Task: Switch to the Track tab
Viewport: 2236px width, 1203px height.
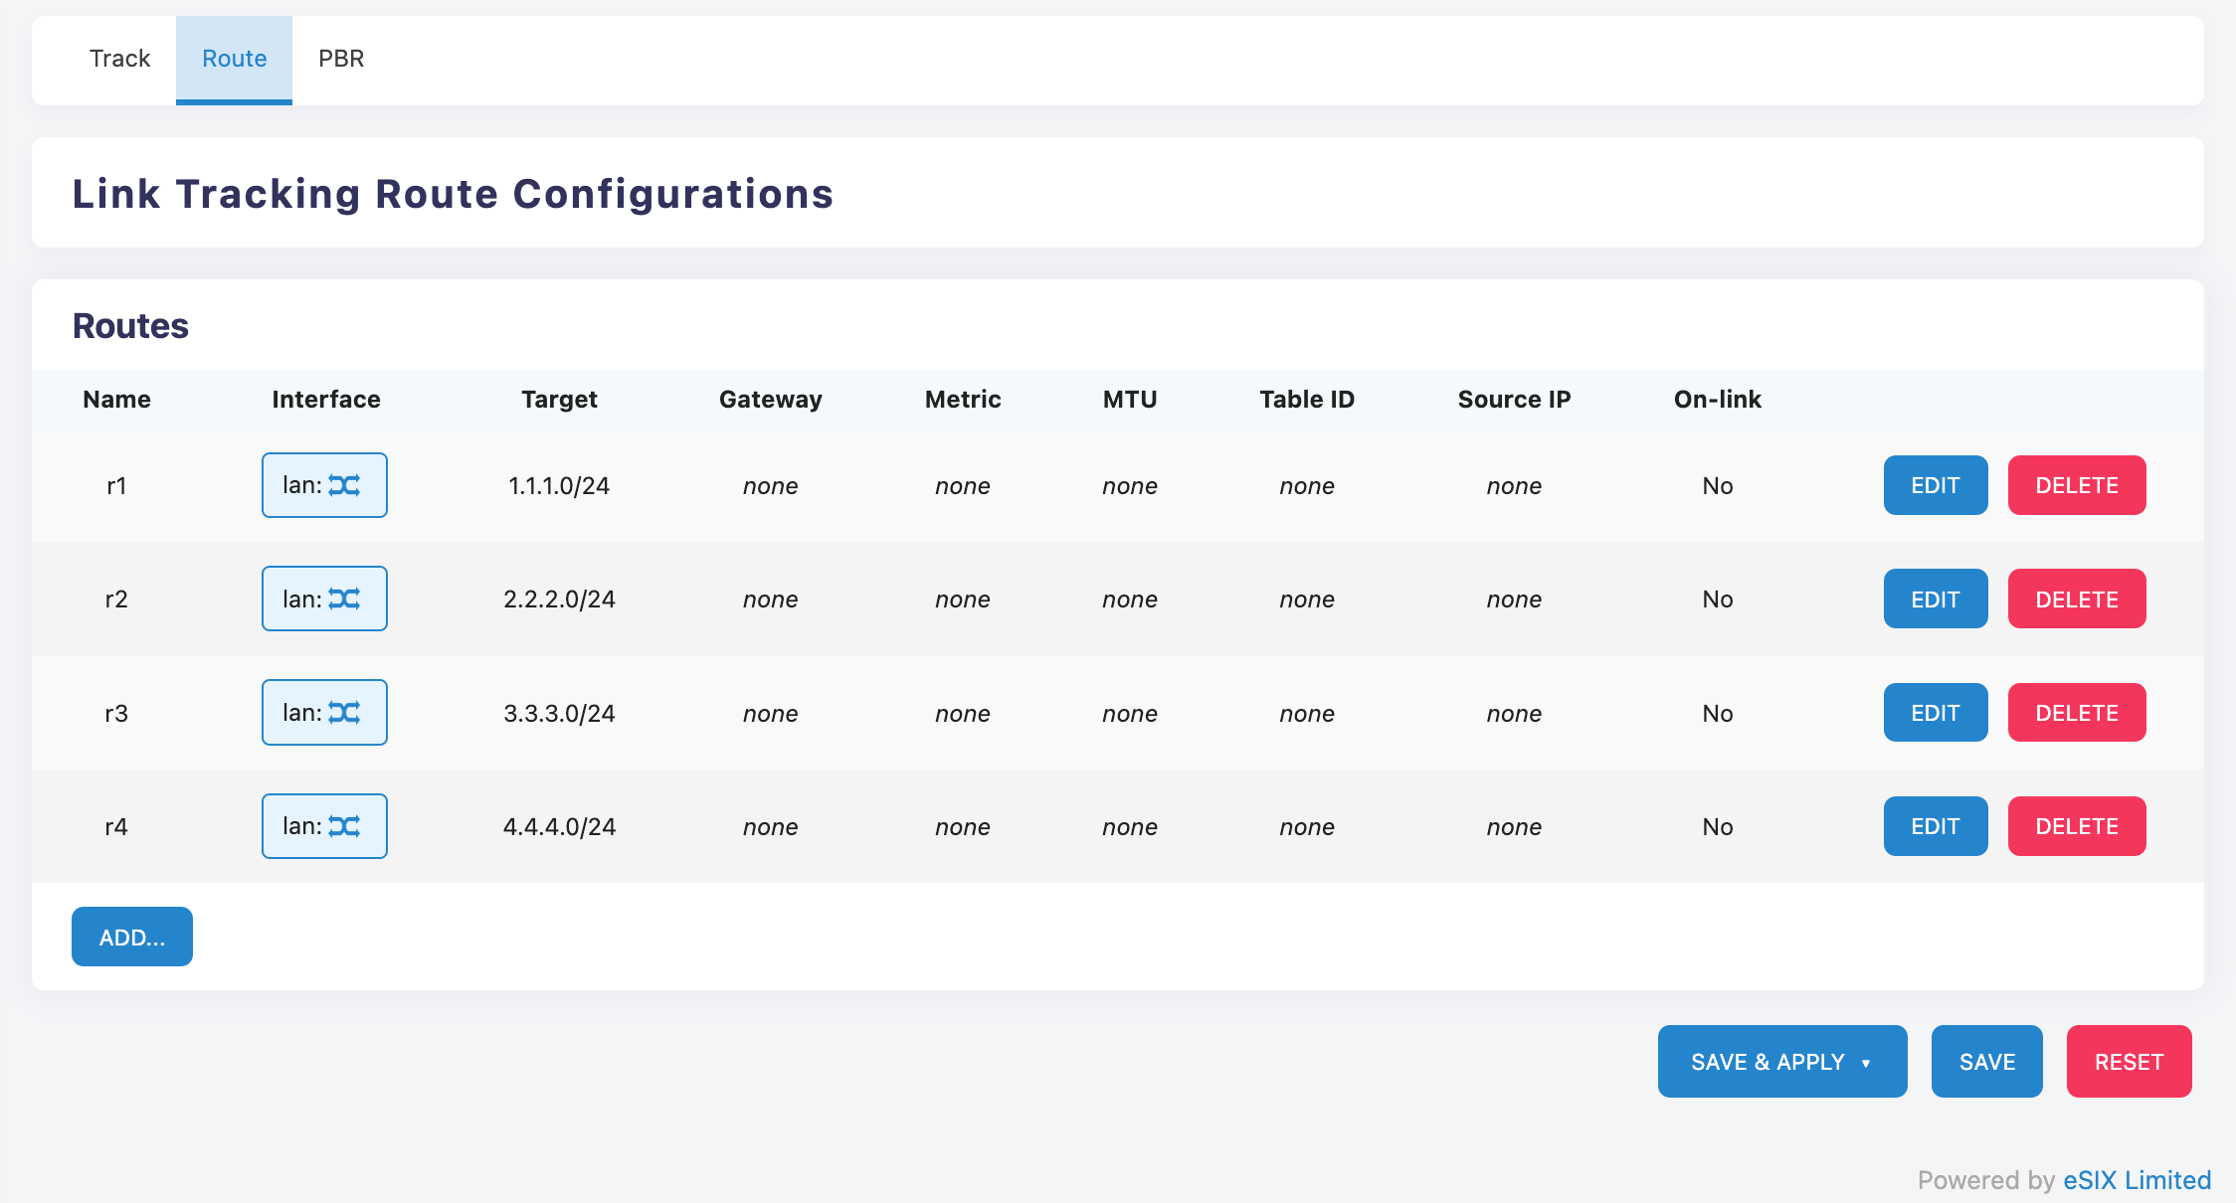Action: (x=119, y=59)
